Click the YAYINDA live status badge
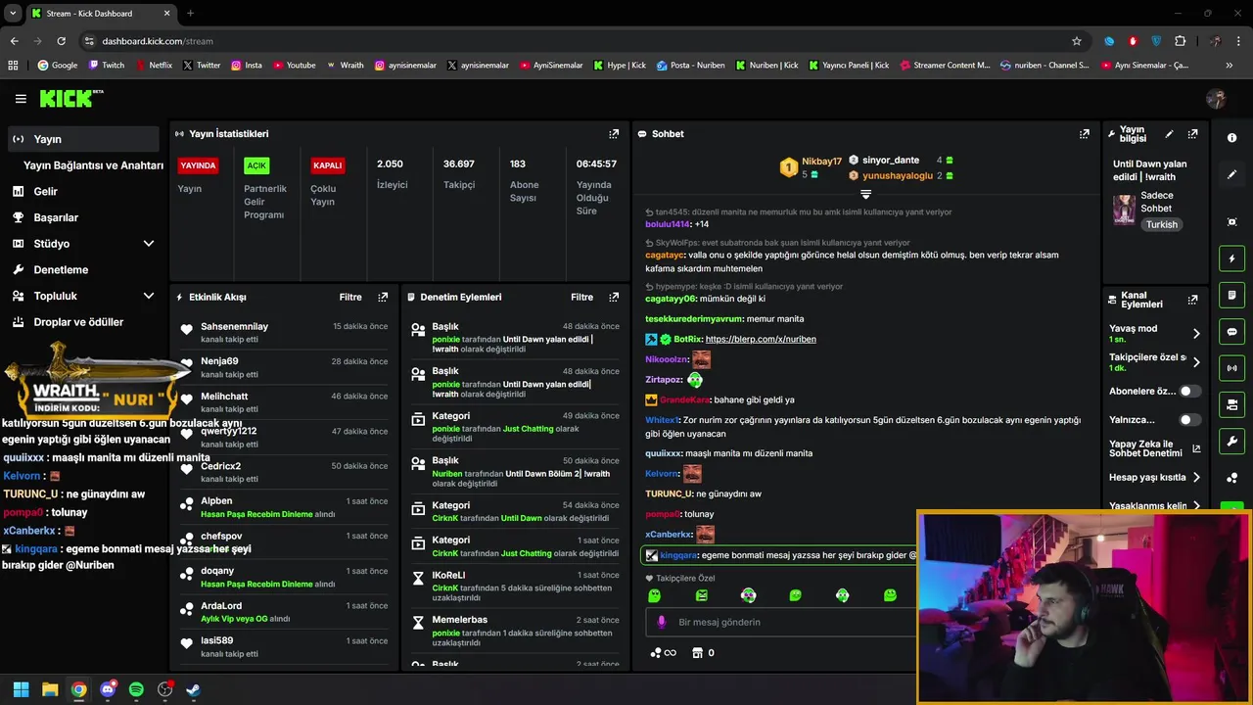This screenshot has height=705, width=1253. pos(198,165)
